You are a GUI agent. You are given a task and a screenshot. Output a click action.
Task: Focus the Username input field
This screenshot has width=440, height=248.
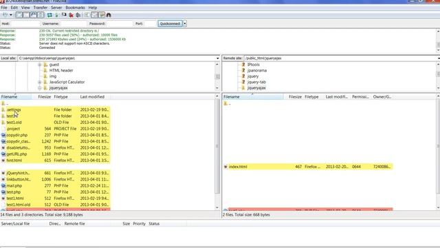point(74,23)
